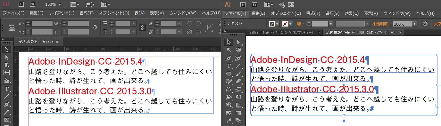Image resolution: width=441 pixels, height=126 pixels.
Task: Open Adobe Bridge from InDesign app bar
Action: coord(21,4)
